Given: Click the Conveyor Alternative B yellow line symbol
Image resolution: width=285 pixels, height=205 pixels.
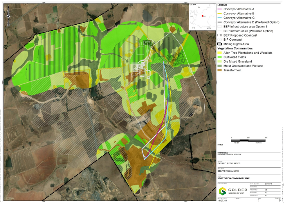Looking at the screenshot, I should [x=220, y=13].
